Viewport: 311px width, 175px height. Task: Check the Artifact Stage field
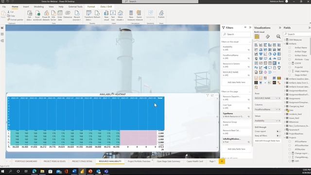[290, 52]
